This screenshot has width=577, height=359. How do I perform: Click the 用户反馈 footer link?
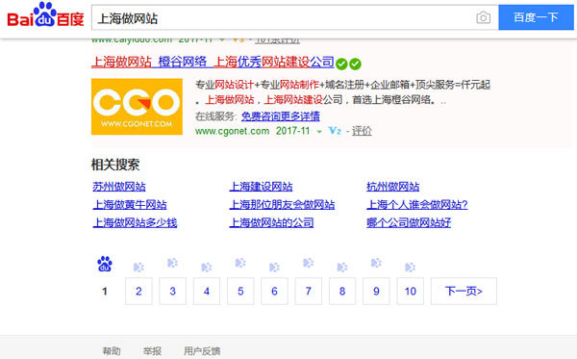pyautogui.click(x=202, y=351)
